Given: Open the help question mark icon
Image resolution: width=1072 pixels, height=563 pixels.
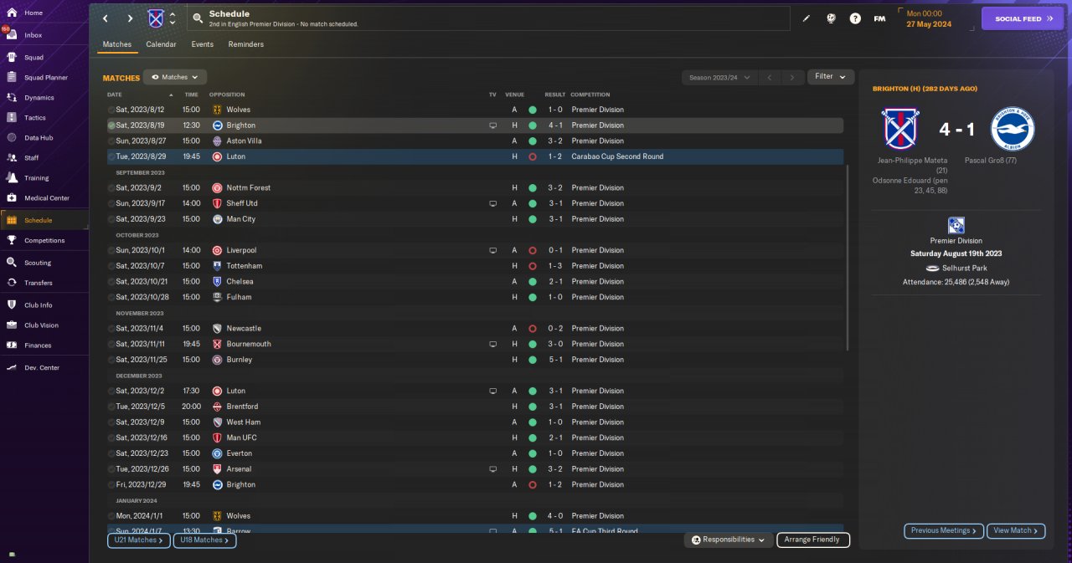Looking at the screenshot, I should click(x=855, y=18).
